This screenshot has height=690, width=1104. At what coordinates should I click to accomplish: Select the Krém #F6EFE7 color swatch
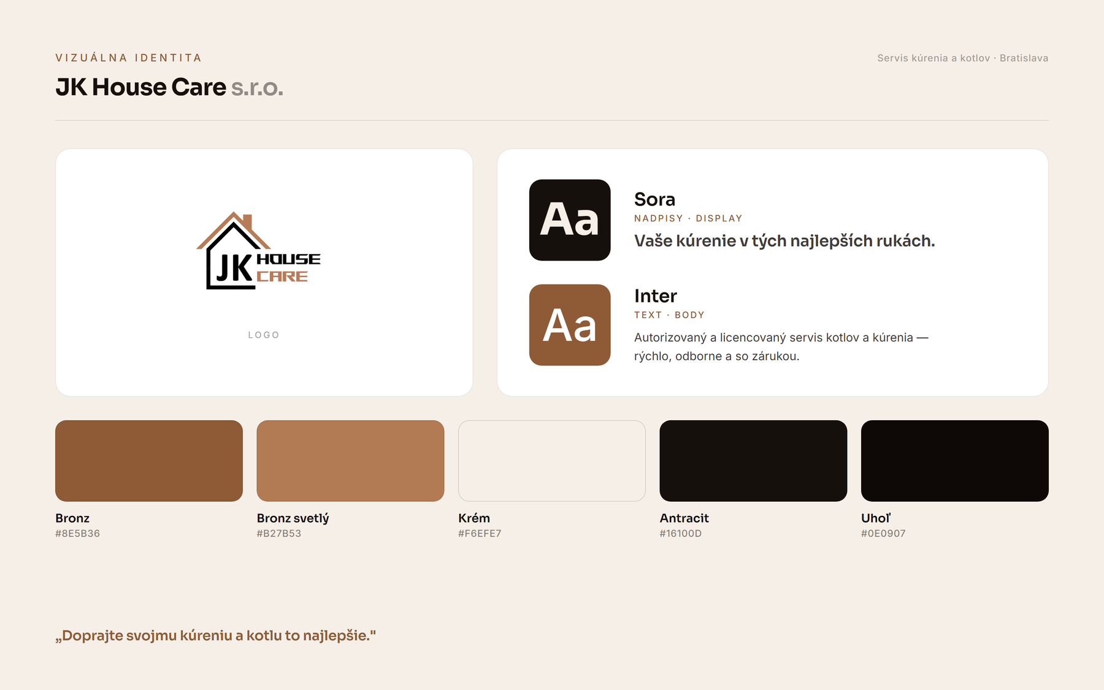coord(552,461)
